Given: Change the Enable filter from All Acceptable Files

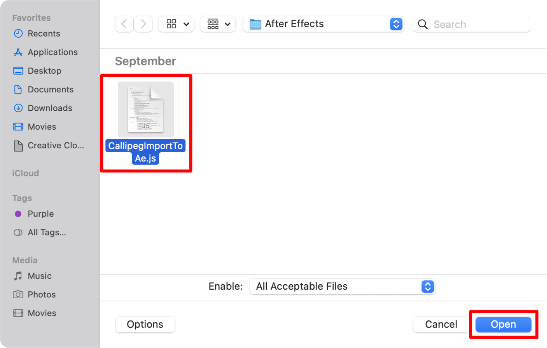Looking at the screenshot, I should pyautogui.click(x=427, y=287).
